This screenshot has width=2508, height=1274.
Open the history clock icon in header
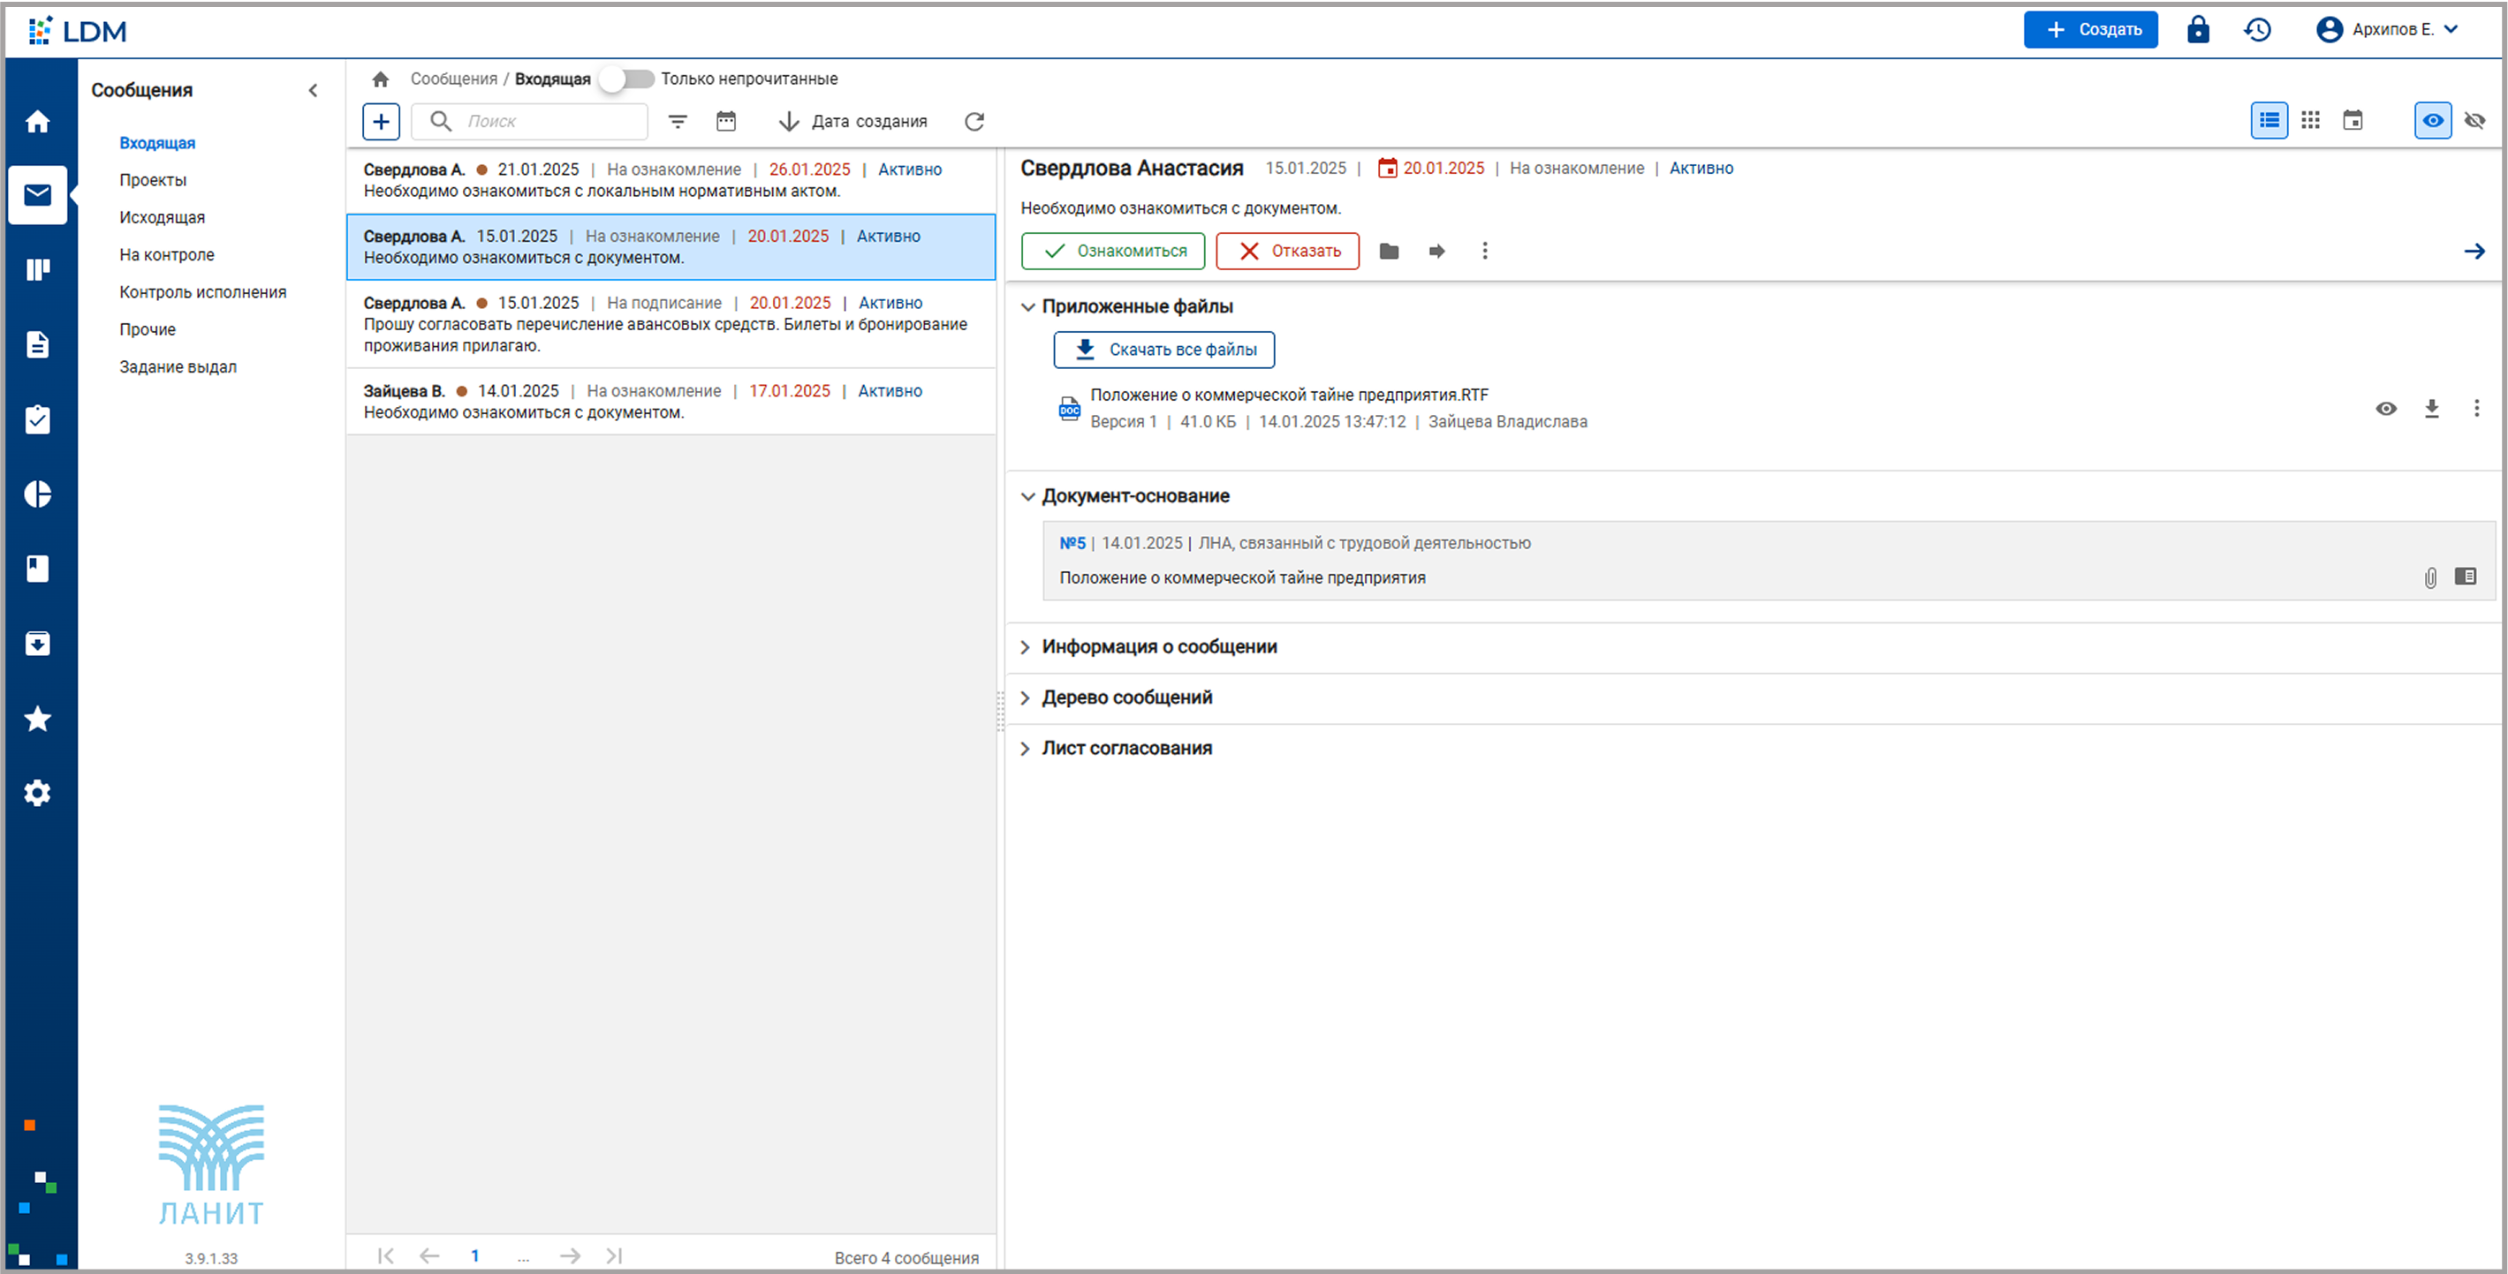(x=2258, y=29)
